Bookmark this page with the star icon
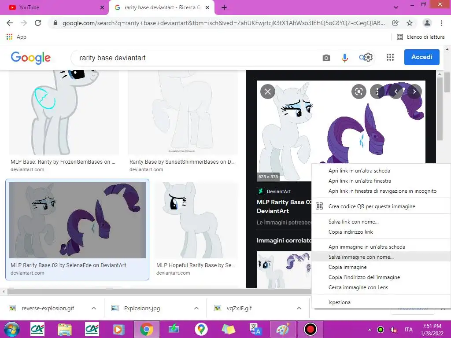Screen dimensions: 451x338 point(410,23)
